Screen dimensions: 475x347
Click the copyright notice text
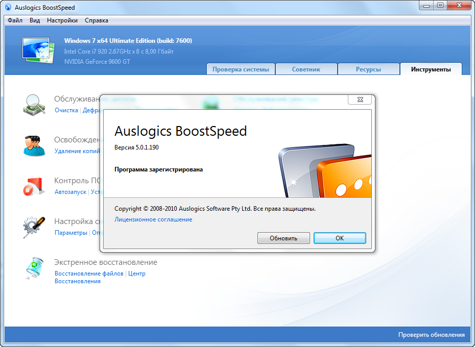215,209
